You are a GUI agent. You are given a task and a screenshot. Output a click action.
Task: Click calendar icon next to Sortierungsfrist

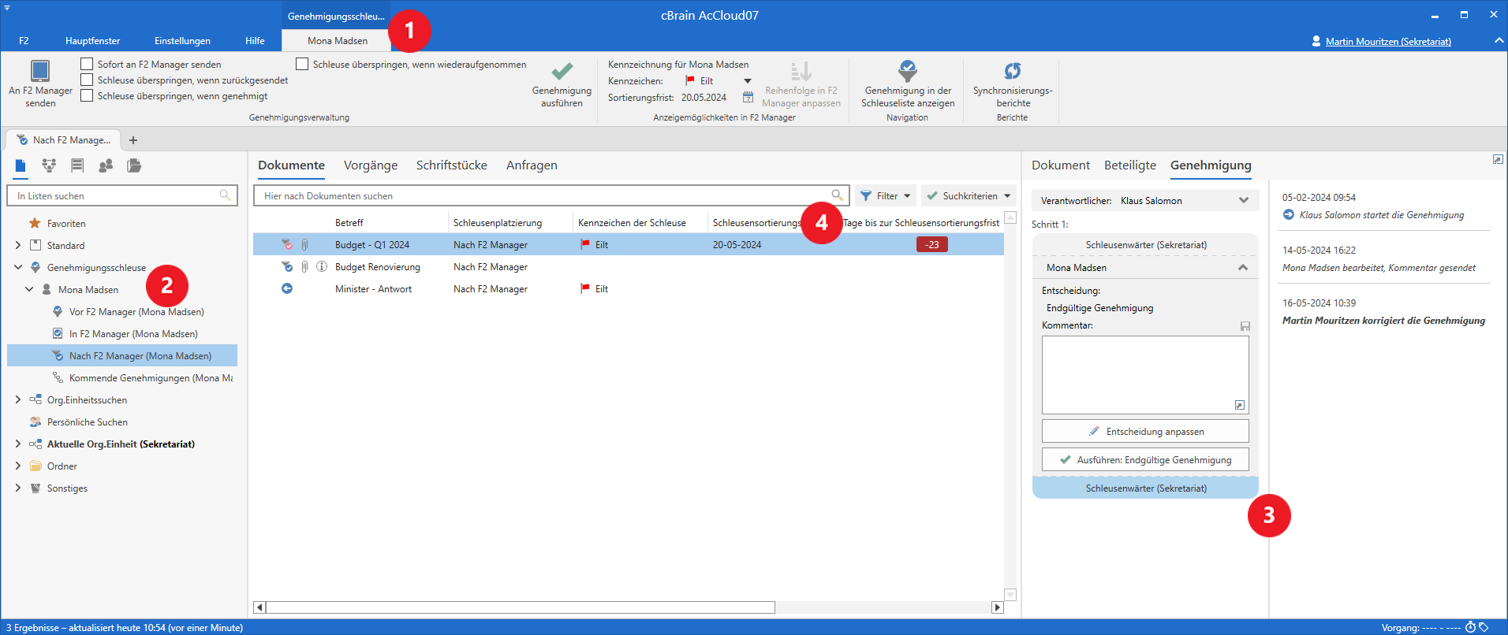748,97
